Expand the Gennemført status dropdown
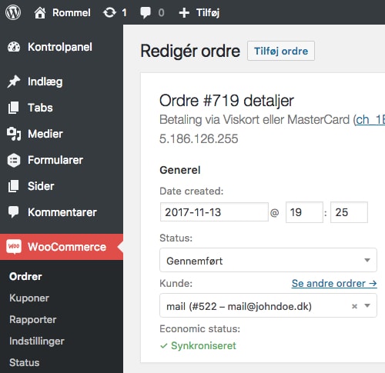 [x=268, y=260]
